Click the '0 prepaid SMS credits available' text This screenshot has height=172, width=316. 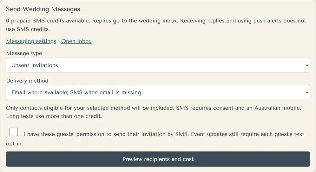[48, 21]
